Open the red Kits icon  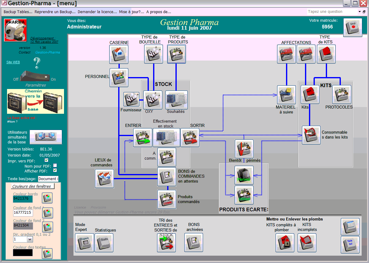[310, 94]
